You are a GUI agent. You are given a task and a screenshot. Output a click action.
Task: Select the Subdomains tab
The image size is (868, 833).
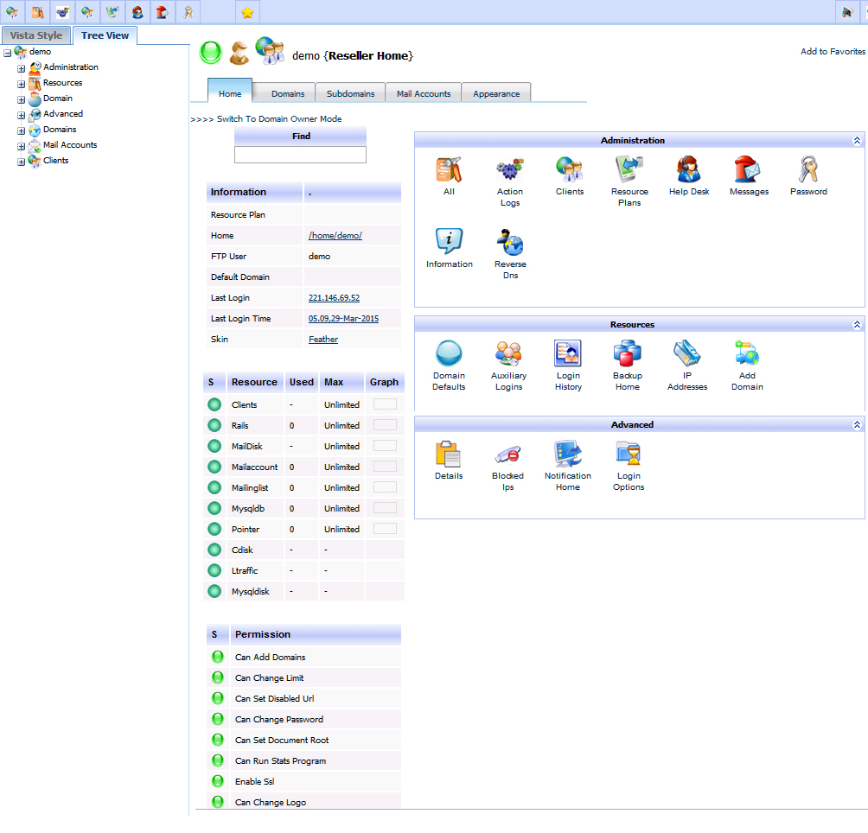(350, 93)
